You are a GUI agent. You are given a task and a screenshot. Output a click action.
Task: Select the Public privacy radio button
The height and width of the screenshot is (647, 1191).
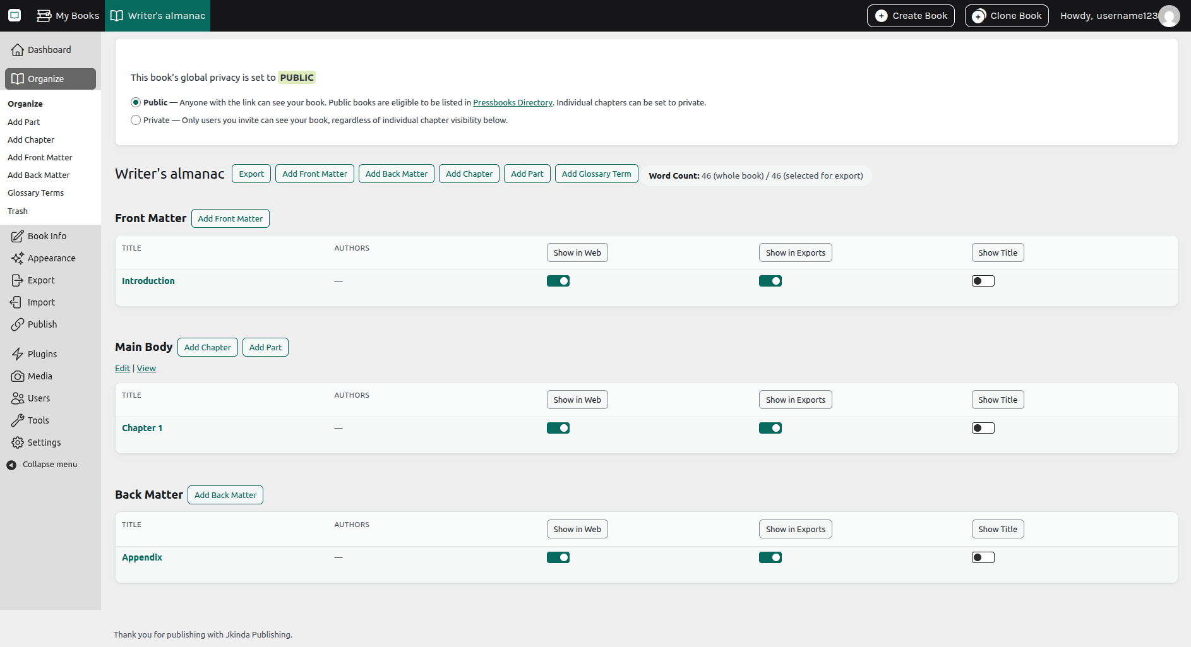point(136,102)
